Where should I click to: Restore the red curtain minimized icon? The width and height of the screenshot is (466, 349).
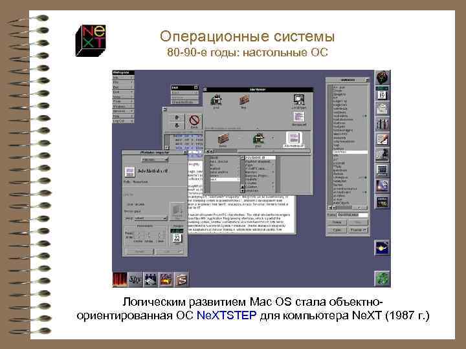(120, 279)
